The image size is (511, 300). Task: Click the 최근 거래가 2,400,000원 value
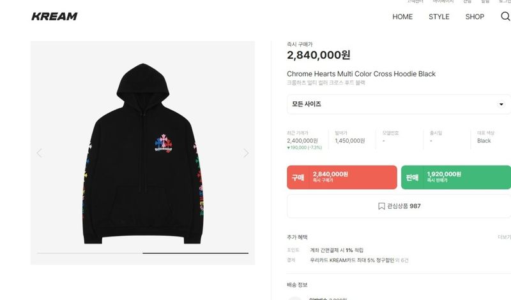click(x=302, y=141)
